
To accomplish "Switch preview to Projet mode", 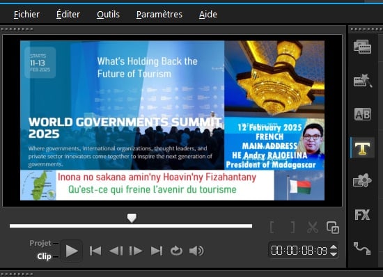I will (x=40, y=243).
